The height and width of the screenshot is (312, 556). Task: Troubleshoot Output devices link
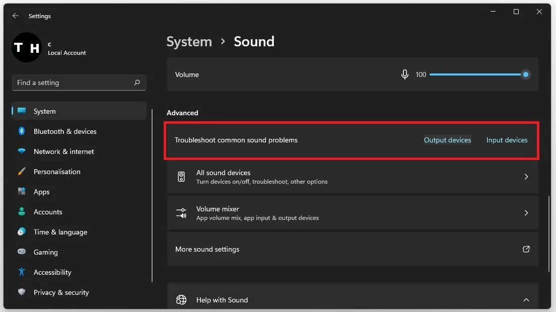pyautogui.click(x=447, y=140)
